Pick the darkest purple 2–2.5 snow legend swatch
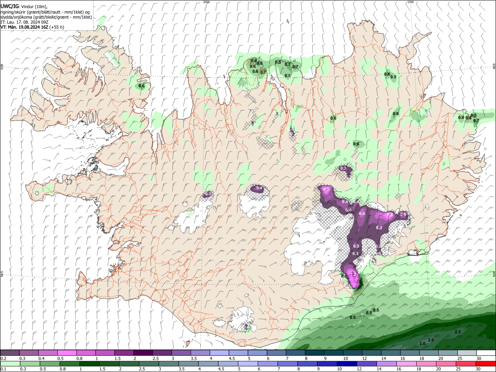Viewport: 496px width, 372px height. 143,352
